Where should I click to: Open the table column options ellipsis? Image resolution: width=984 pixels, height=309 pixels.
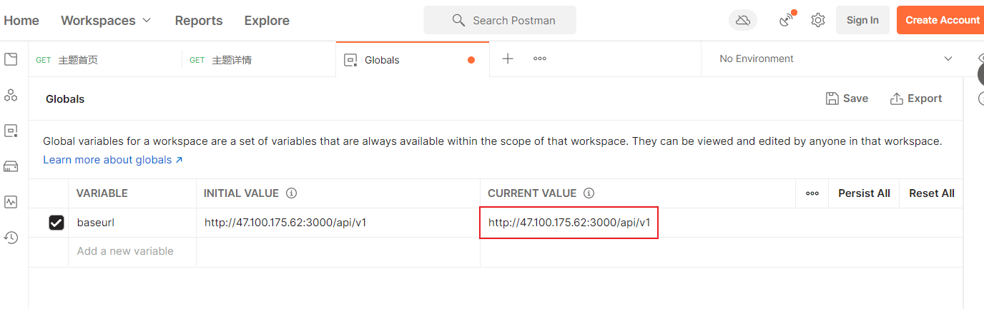(x=812, y=193)
